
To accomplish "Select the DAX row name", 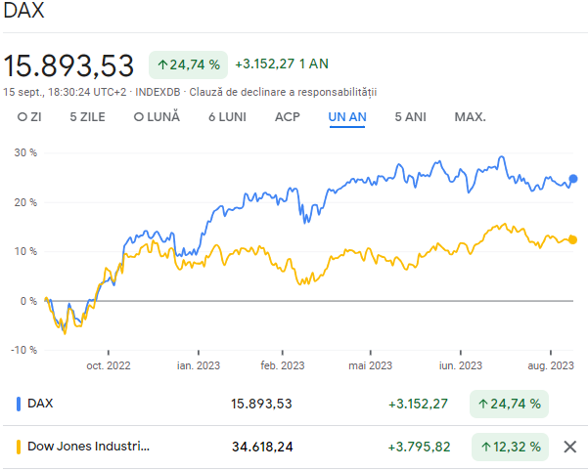I will (x=40, y=404).
